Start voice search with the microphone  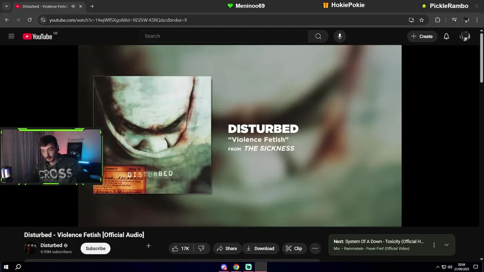point(340,36)
